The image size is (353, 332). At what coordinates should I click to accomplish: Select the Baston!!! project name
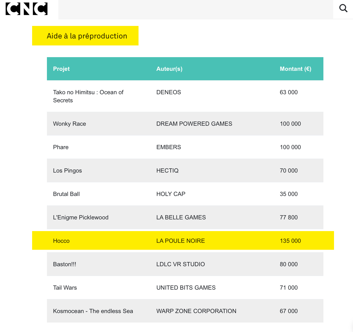65,264
